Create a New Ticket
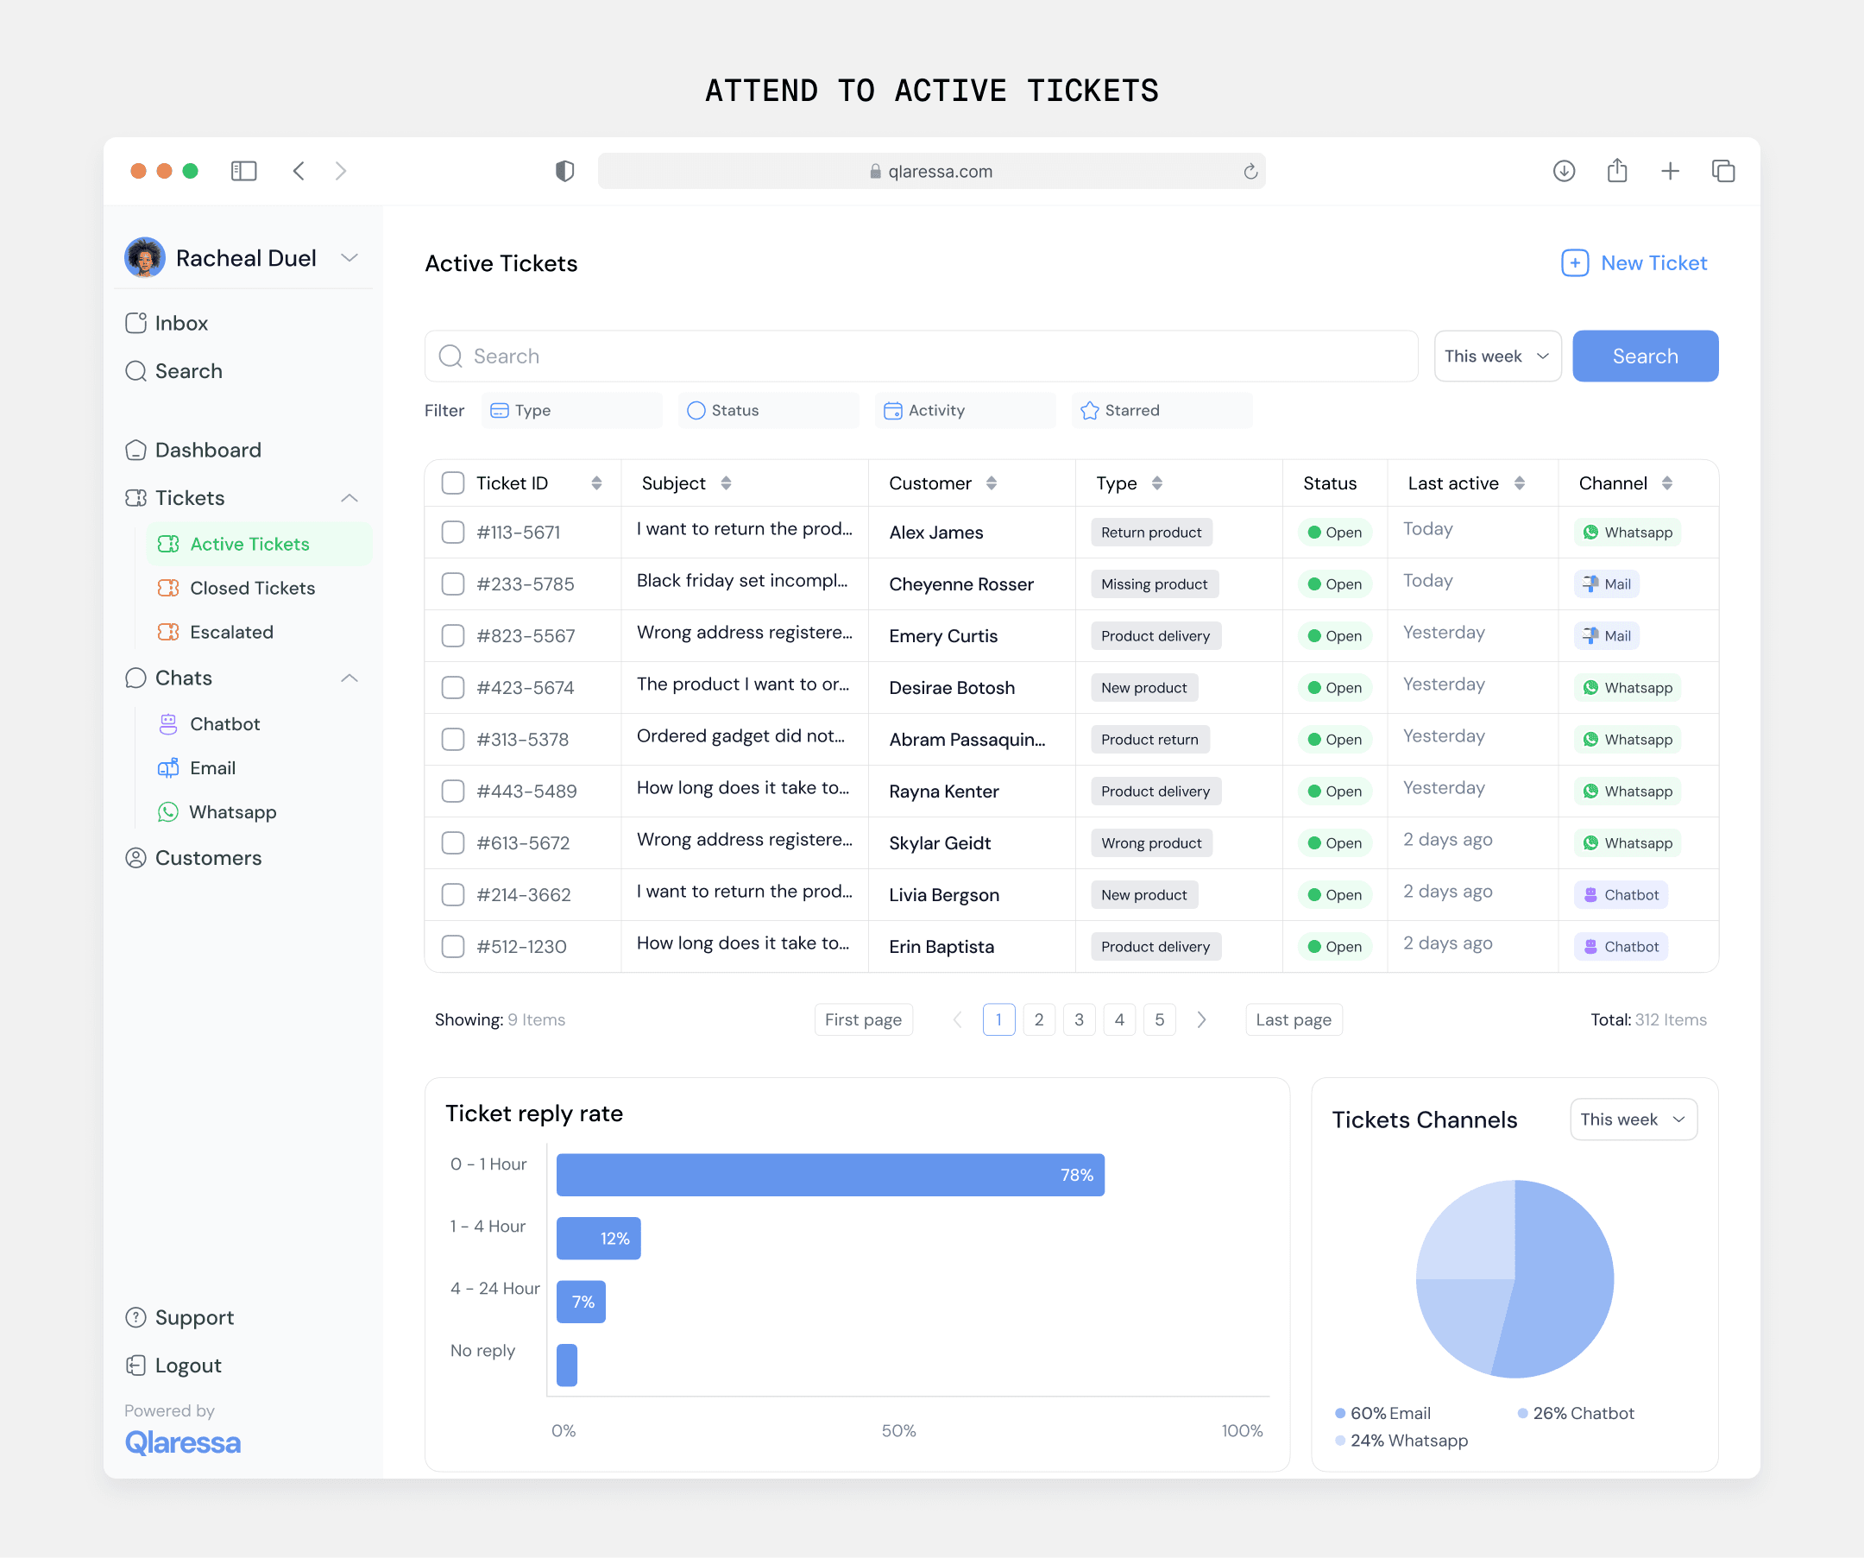Screen dimensions: 1864x1558 coord(1634,262)
